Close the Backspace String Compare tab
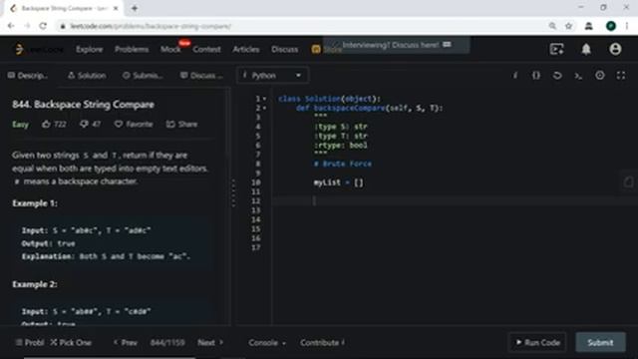This screenshot has height=359, width=638. pyautogui.click(x=116, y=8)
